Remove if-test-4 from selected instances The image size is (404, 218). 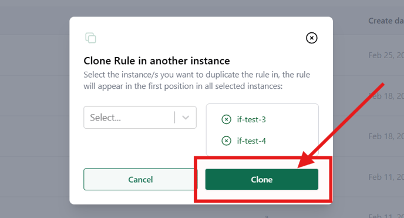[x=226, y=141]
